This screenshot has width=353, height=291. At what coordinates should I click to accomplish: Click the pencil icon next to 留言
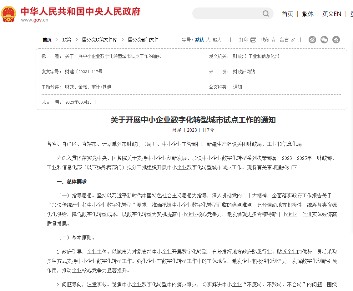(293, 40)
